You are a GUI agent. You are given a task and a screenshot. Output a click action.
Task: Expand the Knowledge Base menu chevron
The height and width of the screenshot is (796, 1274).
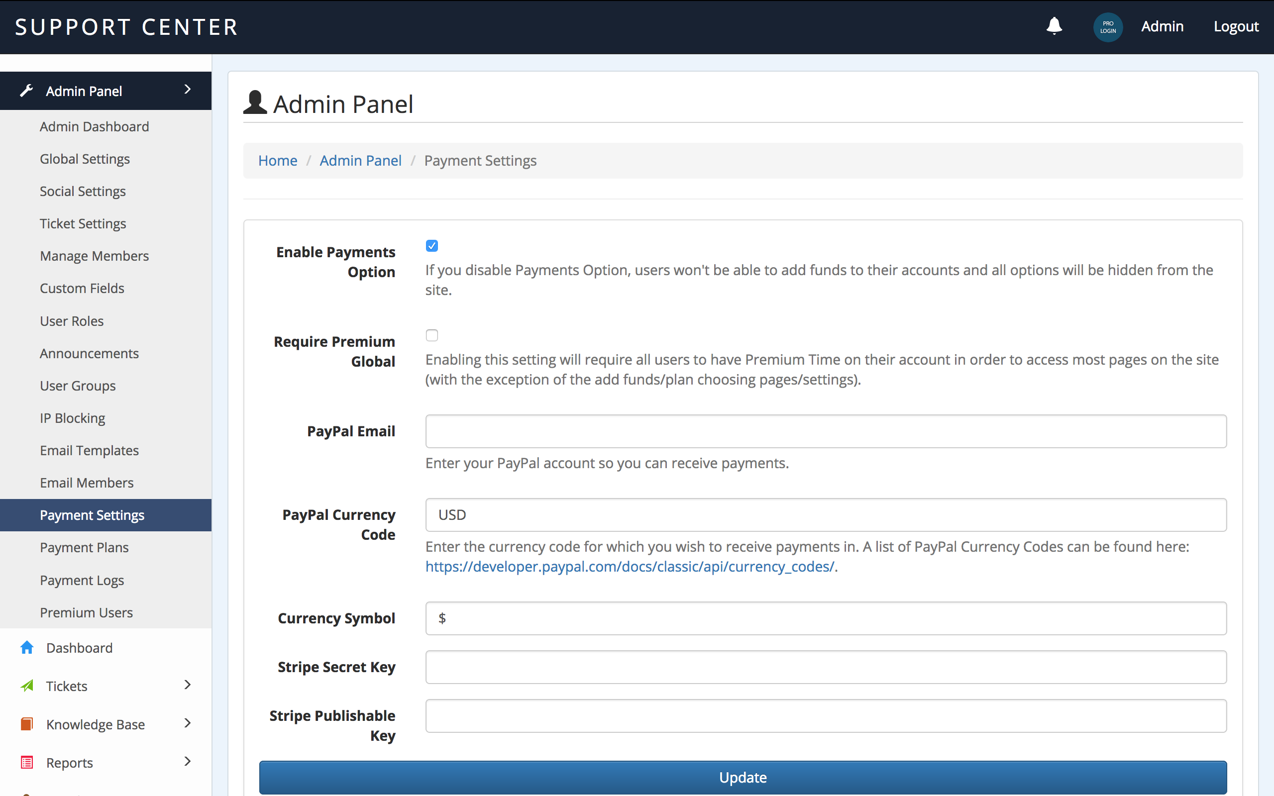[188, 723]
